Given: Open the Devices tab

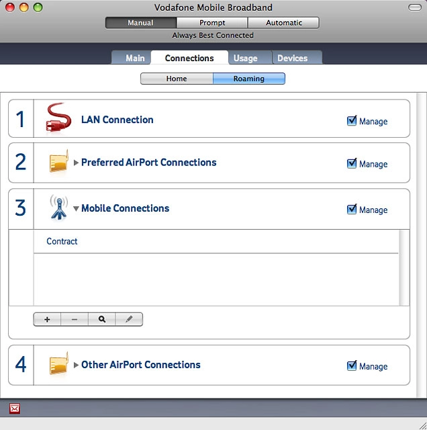Looking at the screenshot, I should coord(292,58).
